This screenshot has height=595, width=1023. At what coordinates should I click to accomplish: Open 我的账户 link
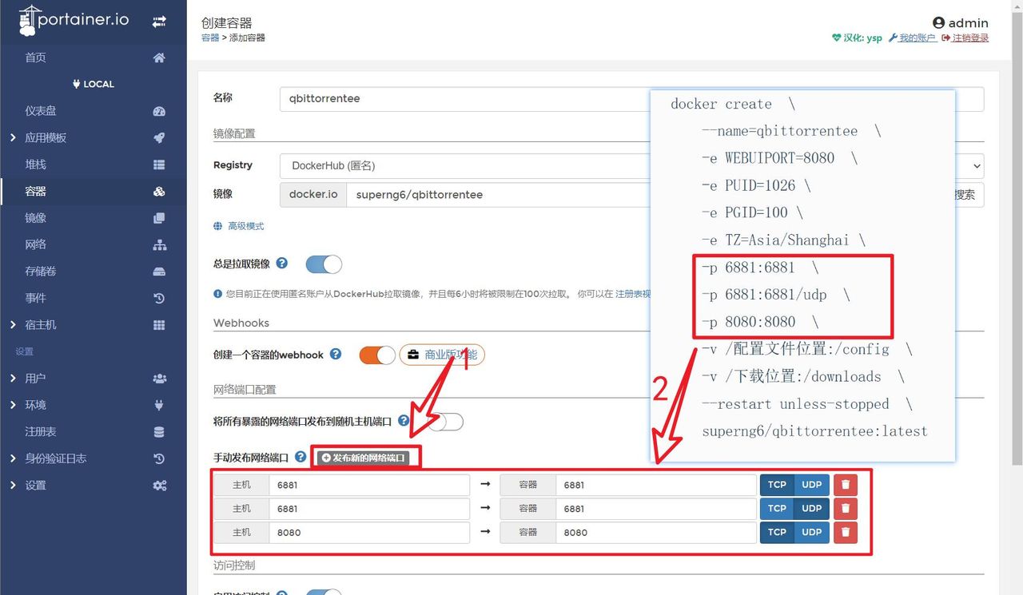pyautogui.click(x=913, y=38)
